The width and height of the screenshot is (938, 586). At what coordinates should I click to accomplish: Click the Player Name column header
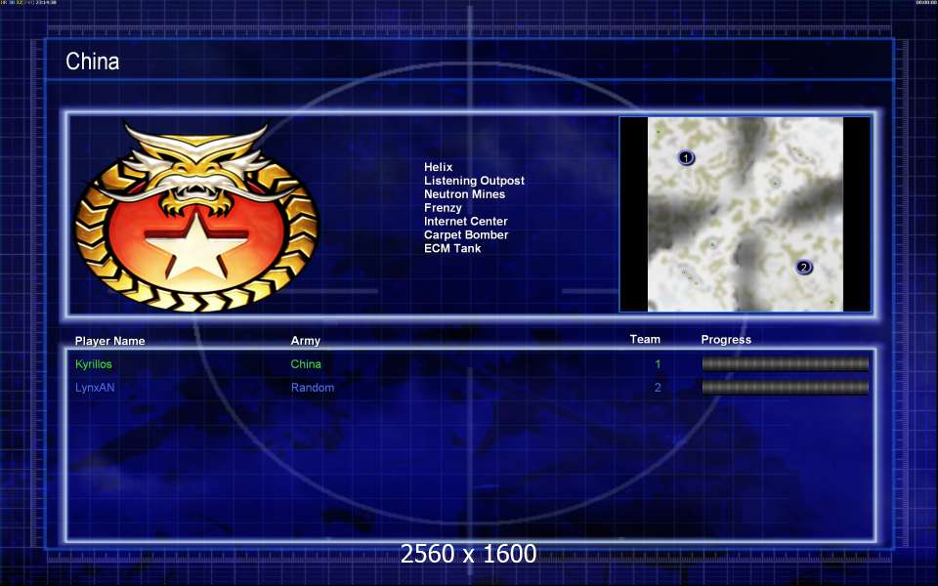click(110, 341)
